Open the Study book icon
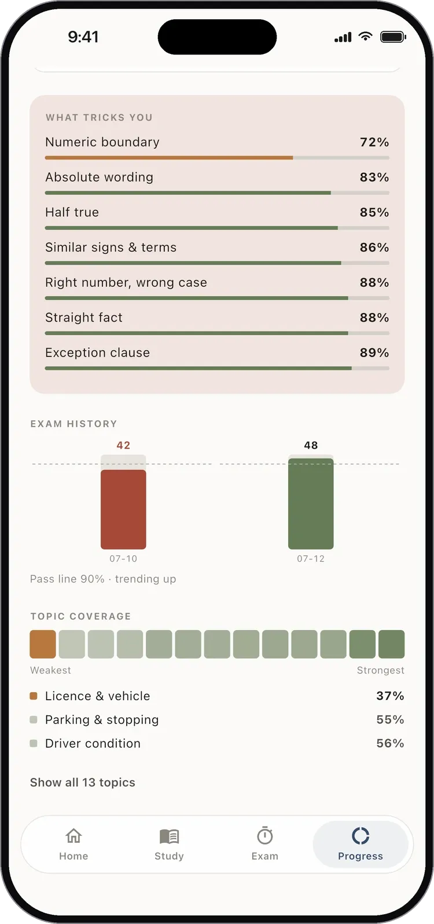Viewport: 434px width, 924px height. 169,836
